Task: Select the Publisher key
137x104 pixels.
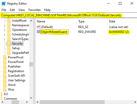Action: click(14, 67)
